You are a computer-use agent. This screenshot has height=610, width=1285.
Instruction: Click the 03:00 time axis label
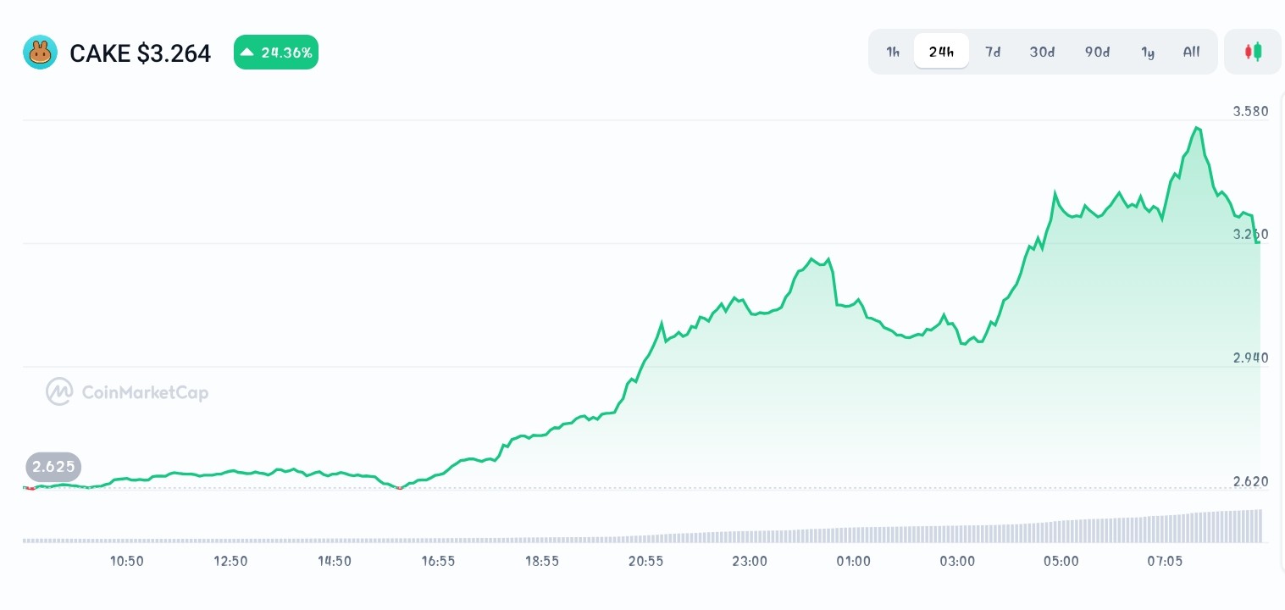point(957,561)
